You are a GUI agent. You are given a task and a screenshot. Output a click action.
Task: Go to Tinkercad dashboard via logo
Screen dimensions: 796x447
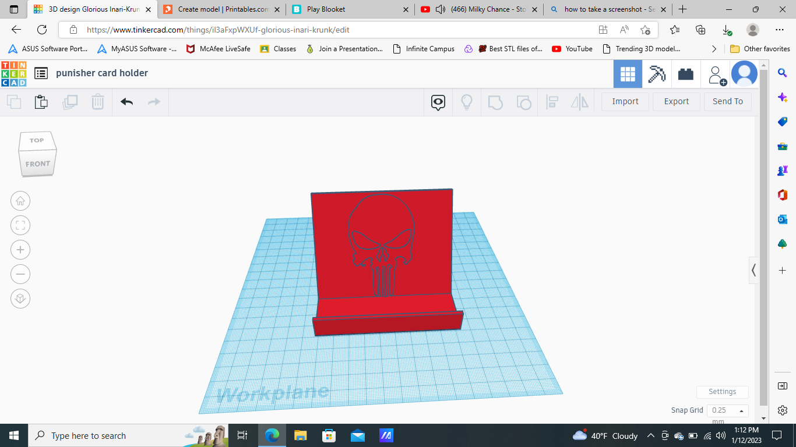pos(14,73)
